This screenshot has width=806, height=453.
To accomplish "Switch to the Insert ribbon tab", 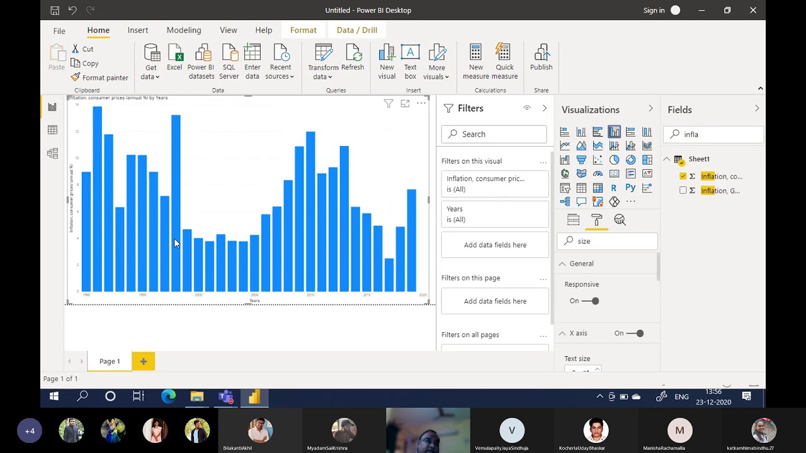I will pyautogui.click(x=138, y=30).
